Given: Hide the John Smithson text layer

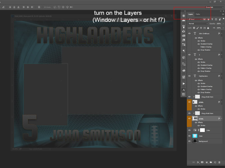Looking at the screenshot, I should click(x=189, y=33).
